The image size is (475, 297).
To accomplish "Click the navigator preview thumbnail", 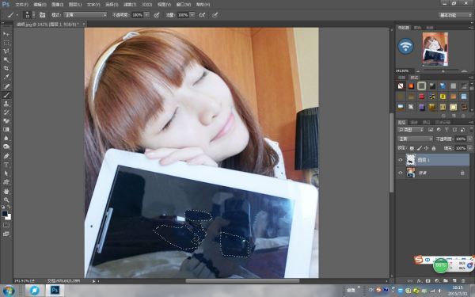I will coord(435,49).
